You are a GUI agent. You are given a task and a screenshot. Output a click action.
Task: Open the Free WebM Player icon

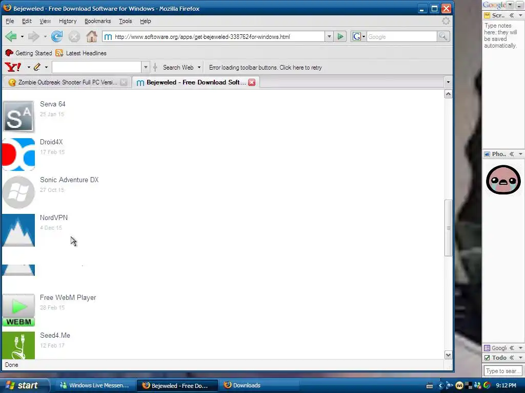[18, 310]
